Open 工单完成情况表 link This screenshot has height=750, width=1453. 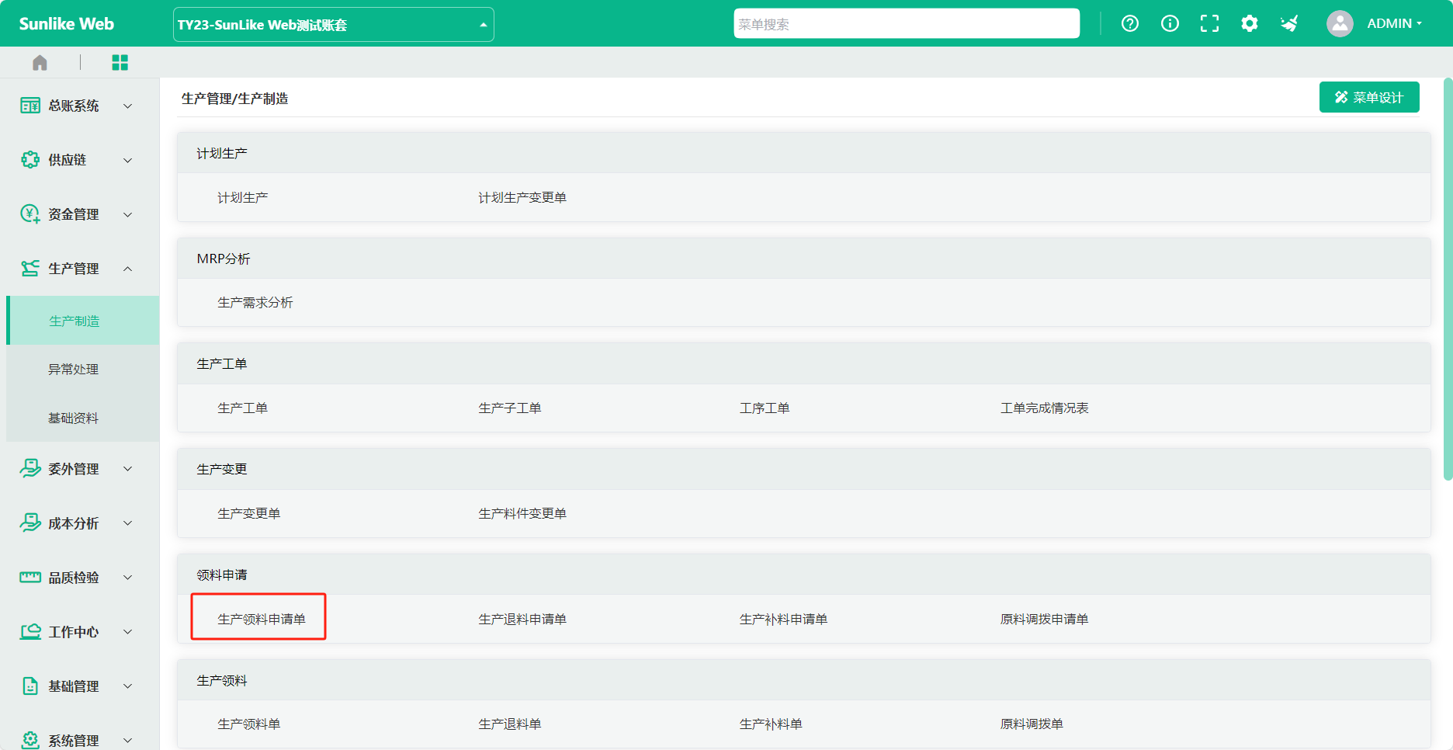[x=1044, y=408]
